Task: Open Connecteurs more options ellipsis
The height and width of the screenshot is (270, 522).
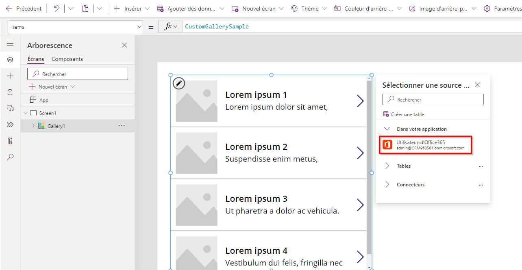Action: (481, 185)
